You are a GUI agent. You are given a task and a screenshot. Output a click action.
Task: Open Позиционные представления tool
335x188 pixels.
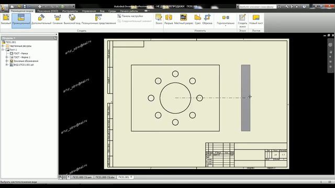point(98,19)
